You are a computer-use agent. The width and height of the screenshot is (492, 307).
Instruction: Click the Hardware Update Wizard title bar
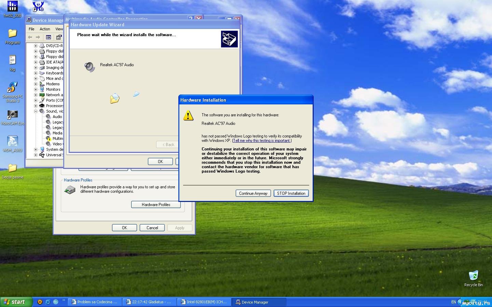tap(154, 25)
